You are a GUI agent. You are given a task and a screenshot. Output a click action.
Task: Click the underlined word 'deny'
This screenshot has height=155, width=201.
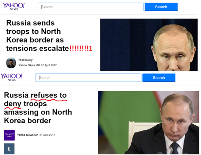point(13,104)
